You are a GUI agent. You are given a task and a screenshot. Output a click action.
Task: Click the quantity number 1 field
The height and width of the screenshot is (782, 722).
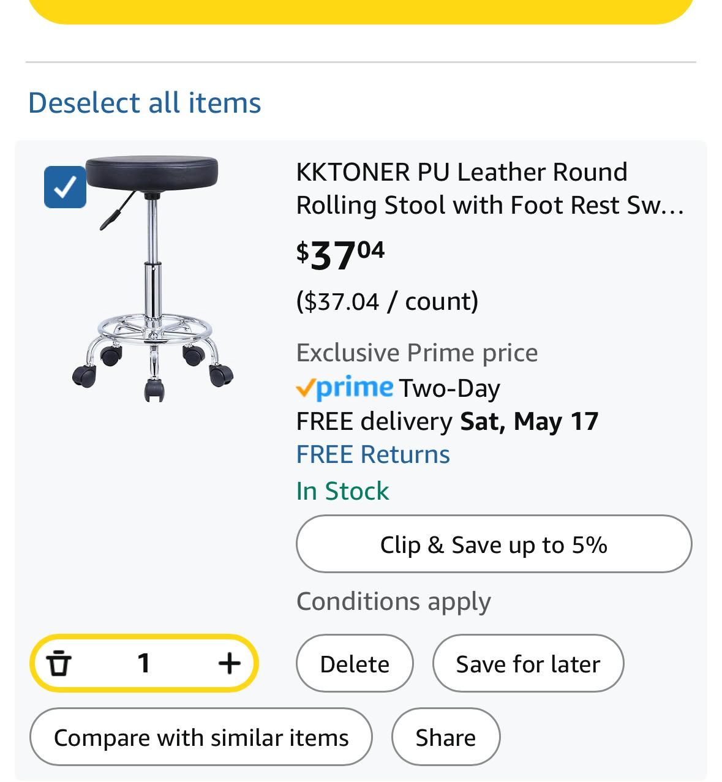point(144,663)
